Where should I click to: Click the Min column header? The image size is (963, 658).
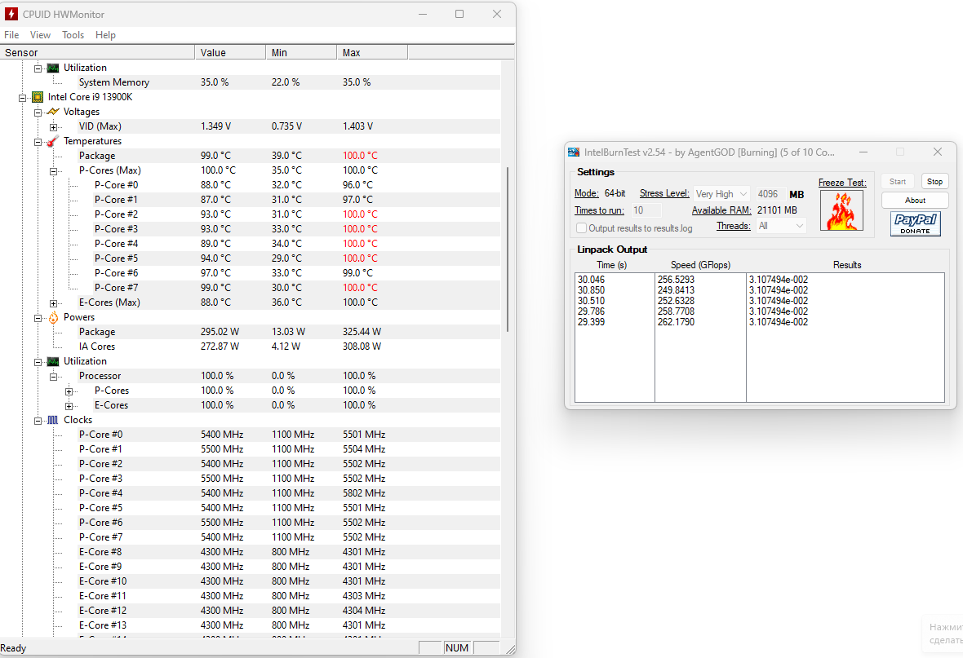pos(302,53)
